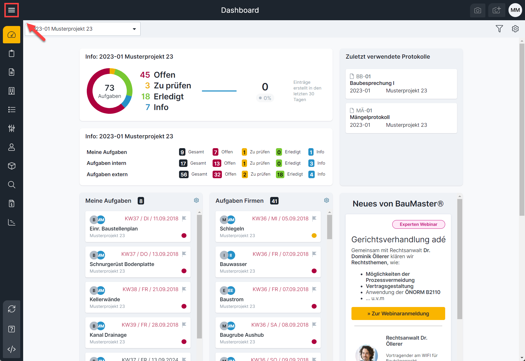Open the code brackets sidebar icon

pos(12,349)
